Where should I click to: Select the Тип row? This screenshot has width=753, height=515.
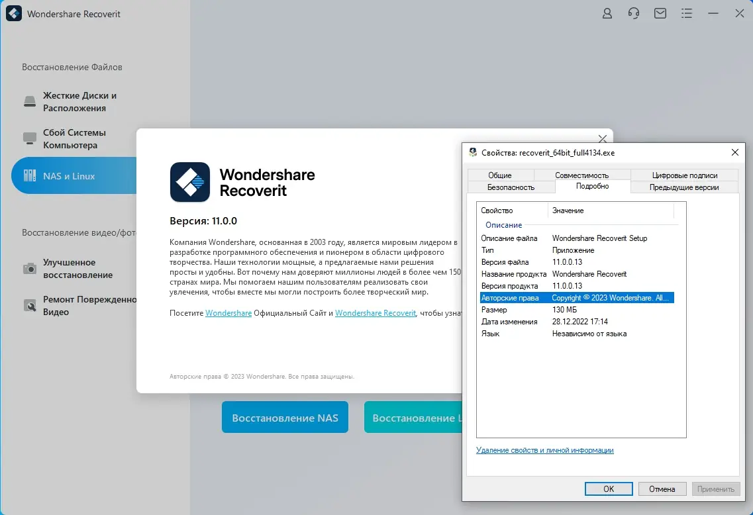(577, 250)
